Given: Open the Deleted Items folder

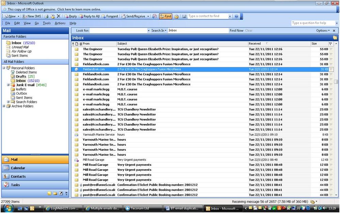Looking at the screenshot, I should (x=26, y=72).
